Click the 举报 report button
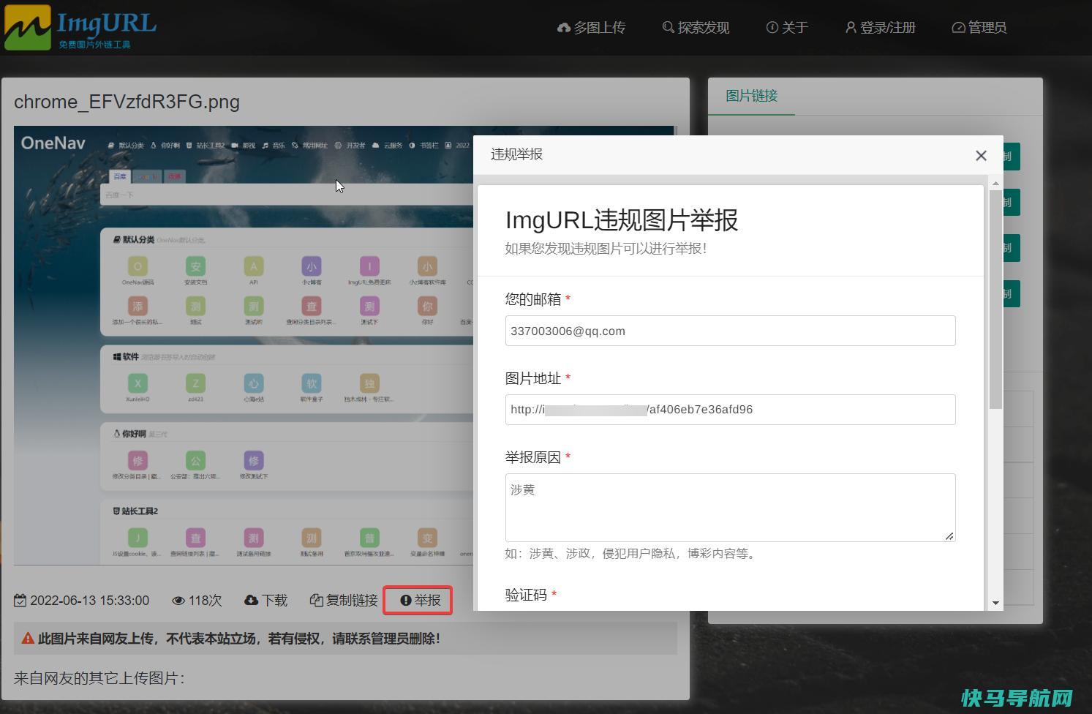 (x=420, y=601)
